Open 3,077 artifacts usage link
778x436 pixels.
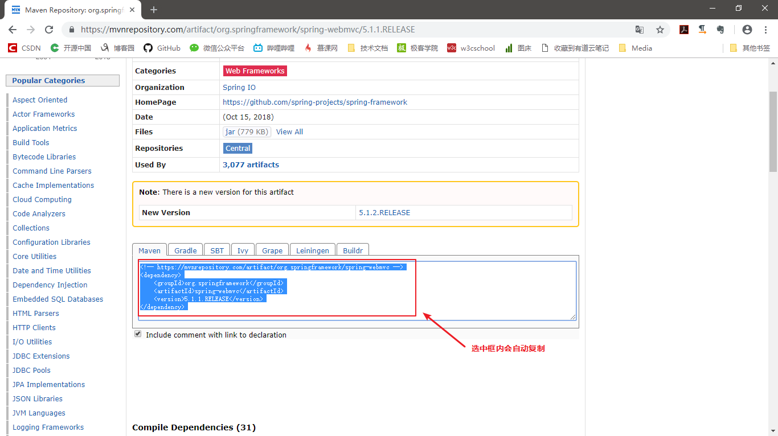point(251,164)
